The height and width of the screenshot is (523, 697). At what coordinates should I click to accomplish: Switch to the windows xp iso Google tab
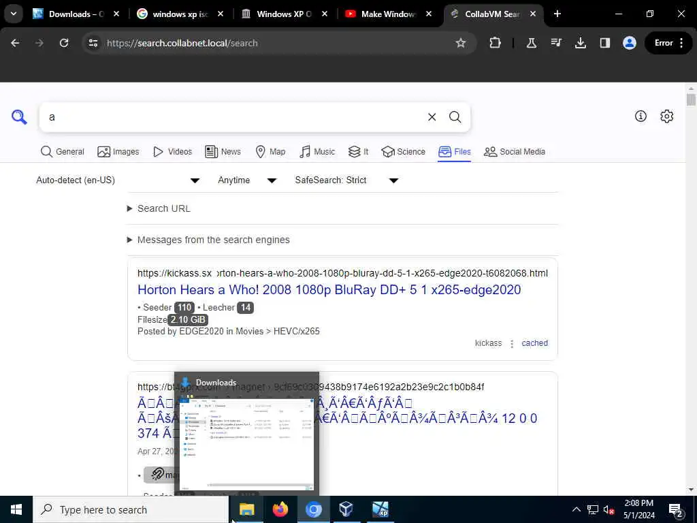pyautogui.click(x=180, y=14)
